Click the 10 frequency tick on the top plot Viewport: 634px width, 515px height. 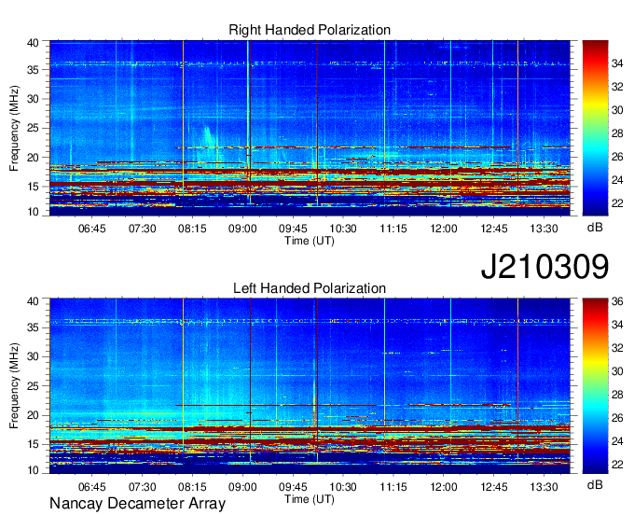point(33,212)
